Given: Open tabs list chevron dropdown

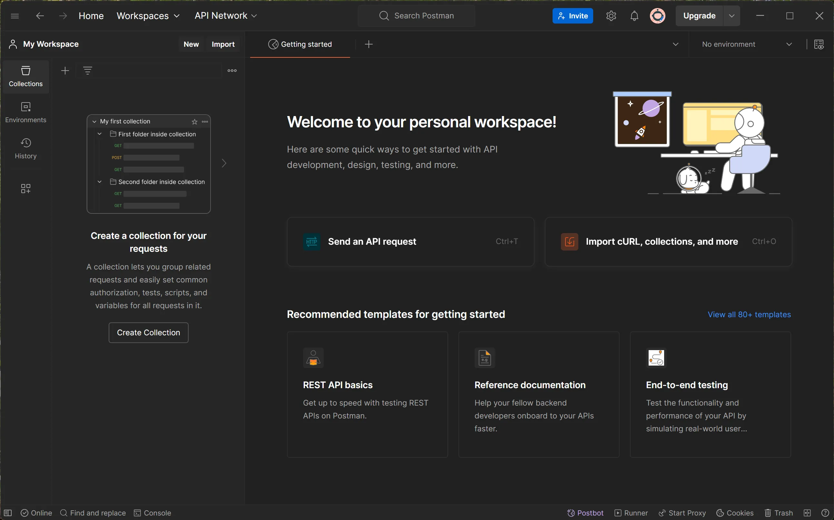Looking at the screenshot, I should click(675, 44).
